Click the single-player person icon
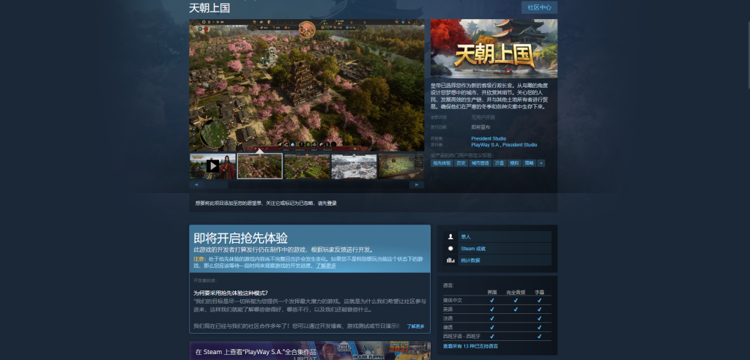Viewport: 750px width, 360px height. click(450, 236)
